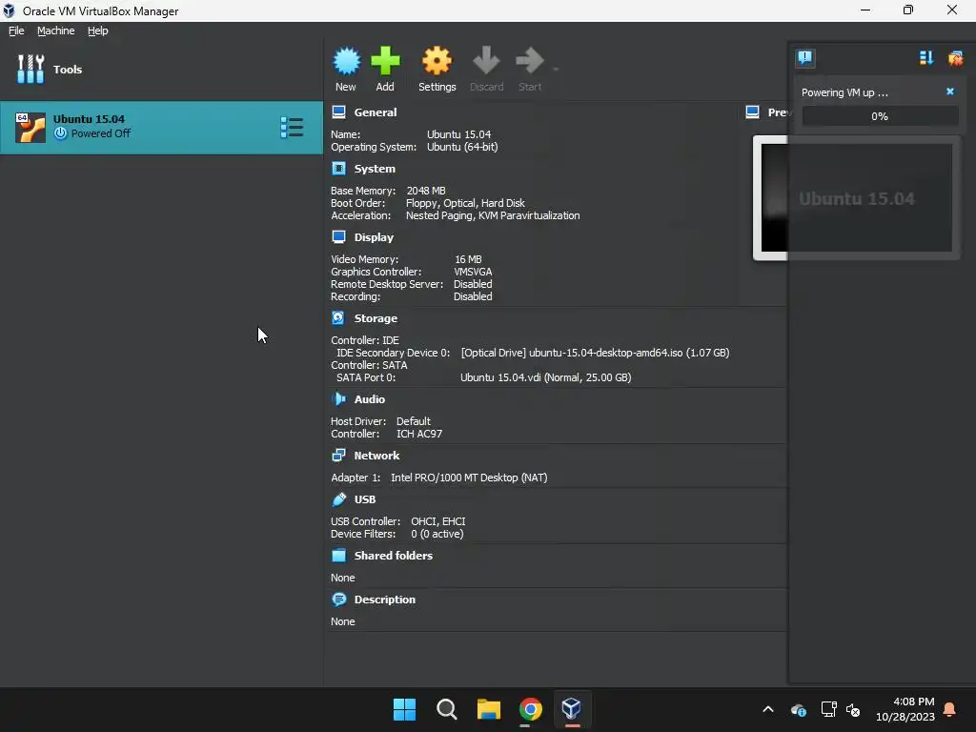Image resolution: width=976 pixels, height=732 pixels.
Task: Click the VMSVGA graphics controller value
Action: [473, 272]
